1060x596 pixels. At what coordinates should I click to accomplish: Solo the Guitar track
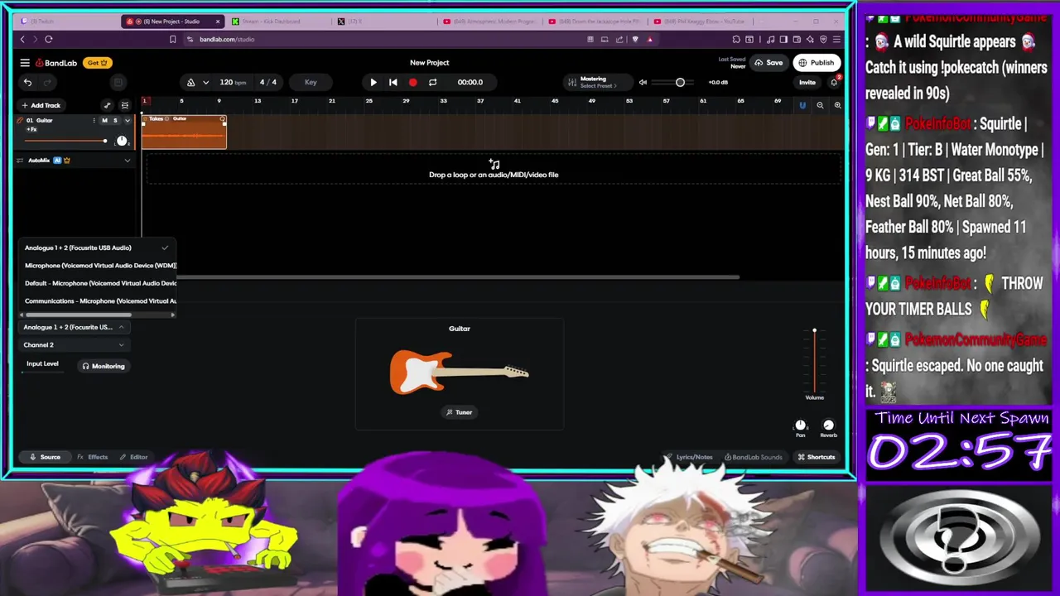[115, 121]
